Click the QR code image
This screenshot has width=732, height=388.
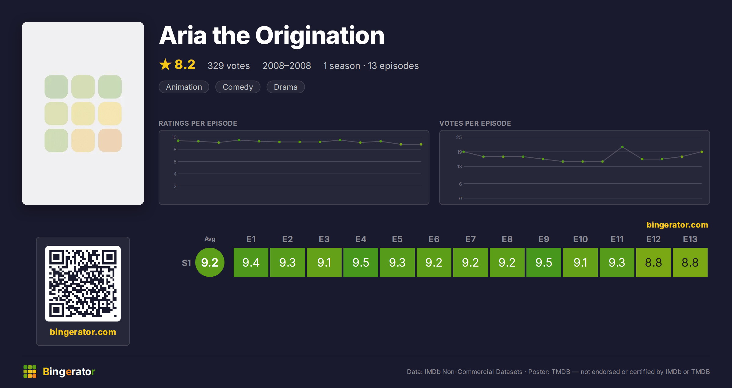[83, 284]
